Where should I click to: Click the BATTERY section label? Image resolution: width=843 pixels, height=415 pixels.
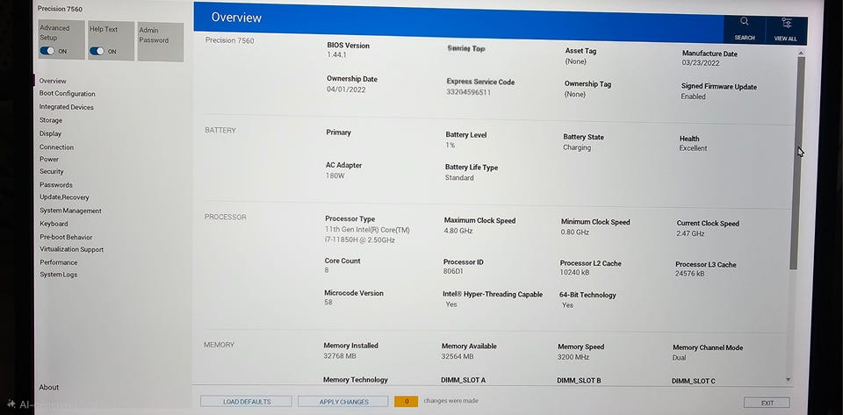click(220, 130)
